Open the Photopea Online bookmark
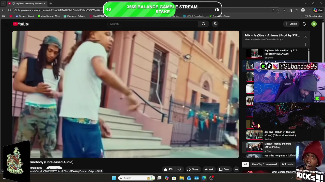Screen dimensions: 325x182 point(74,16)
